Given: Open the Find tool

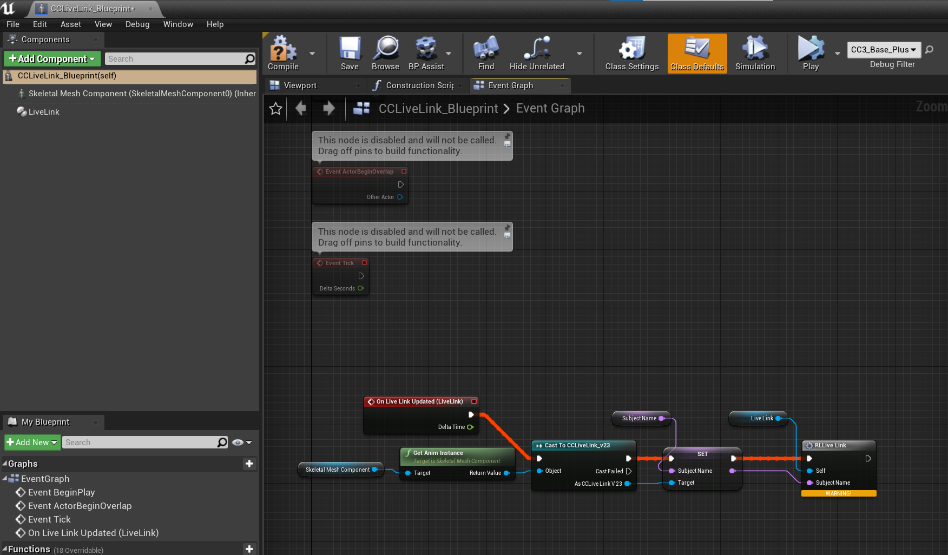Looking at the screenshot, I should click(x=486, y=53).
